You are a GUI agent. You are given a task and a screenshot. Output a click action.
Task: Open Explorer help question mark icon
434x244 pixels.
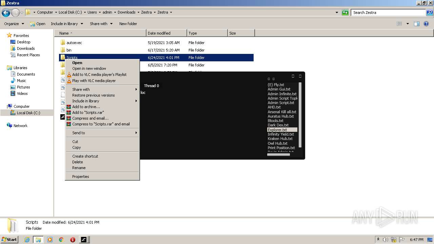point(426,24)
